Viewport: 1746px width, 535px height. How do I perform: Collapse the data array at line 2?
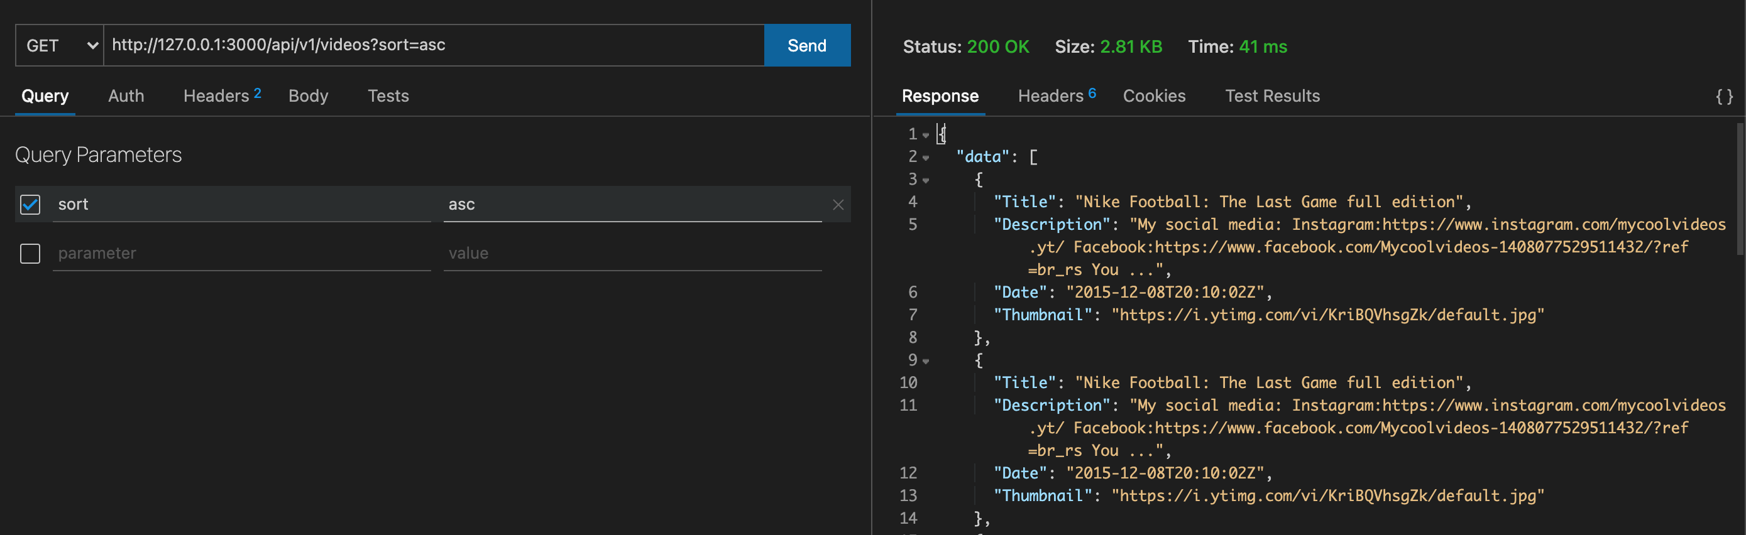pos(925,158)
